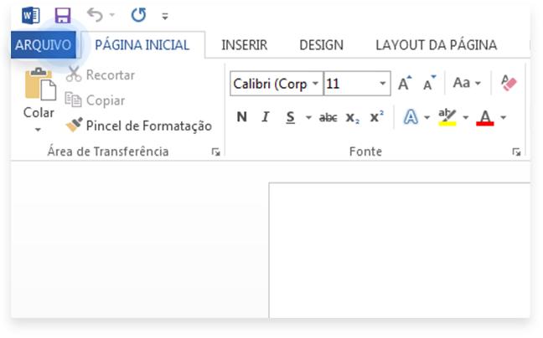Toggle bold with the N button
The width and height of the screenshot is (543, 338).
(241, 117)
